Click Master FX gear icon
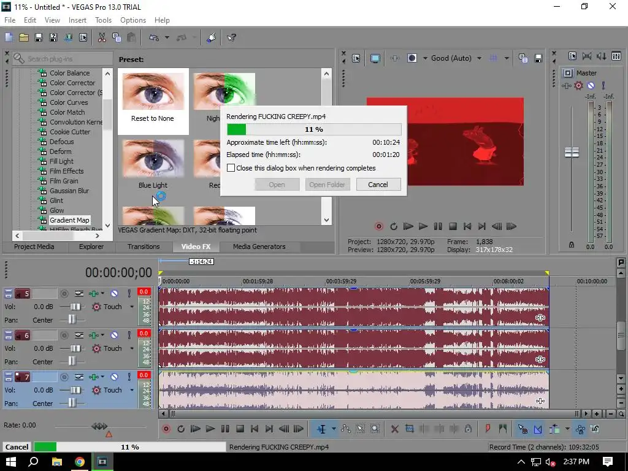Viewport: 628px width, 471px height. (578, 85)
